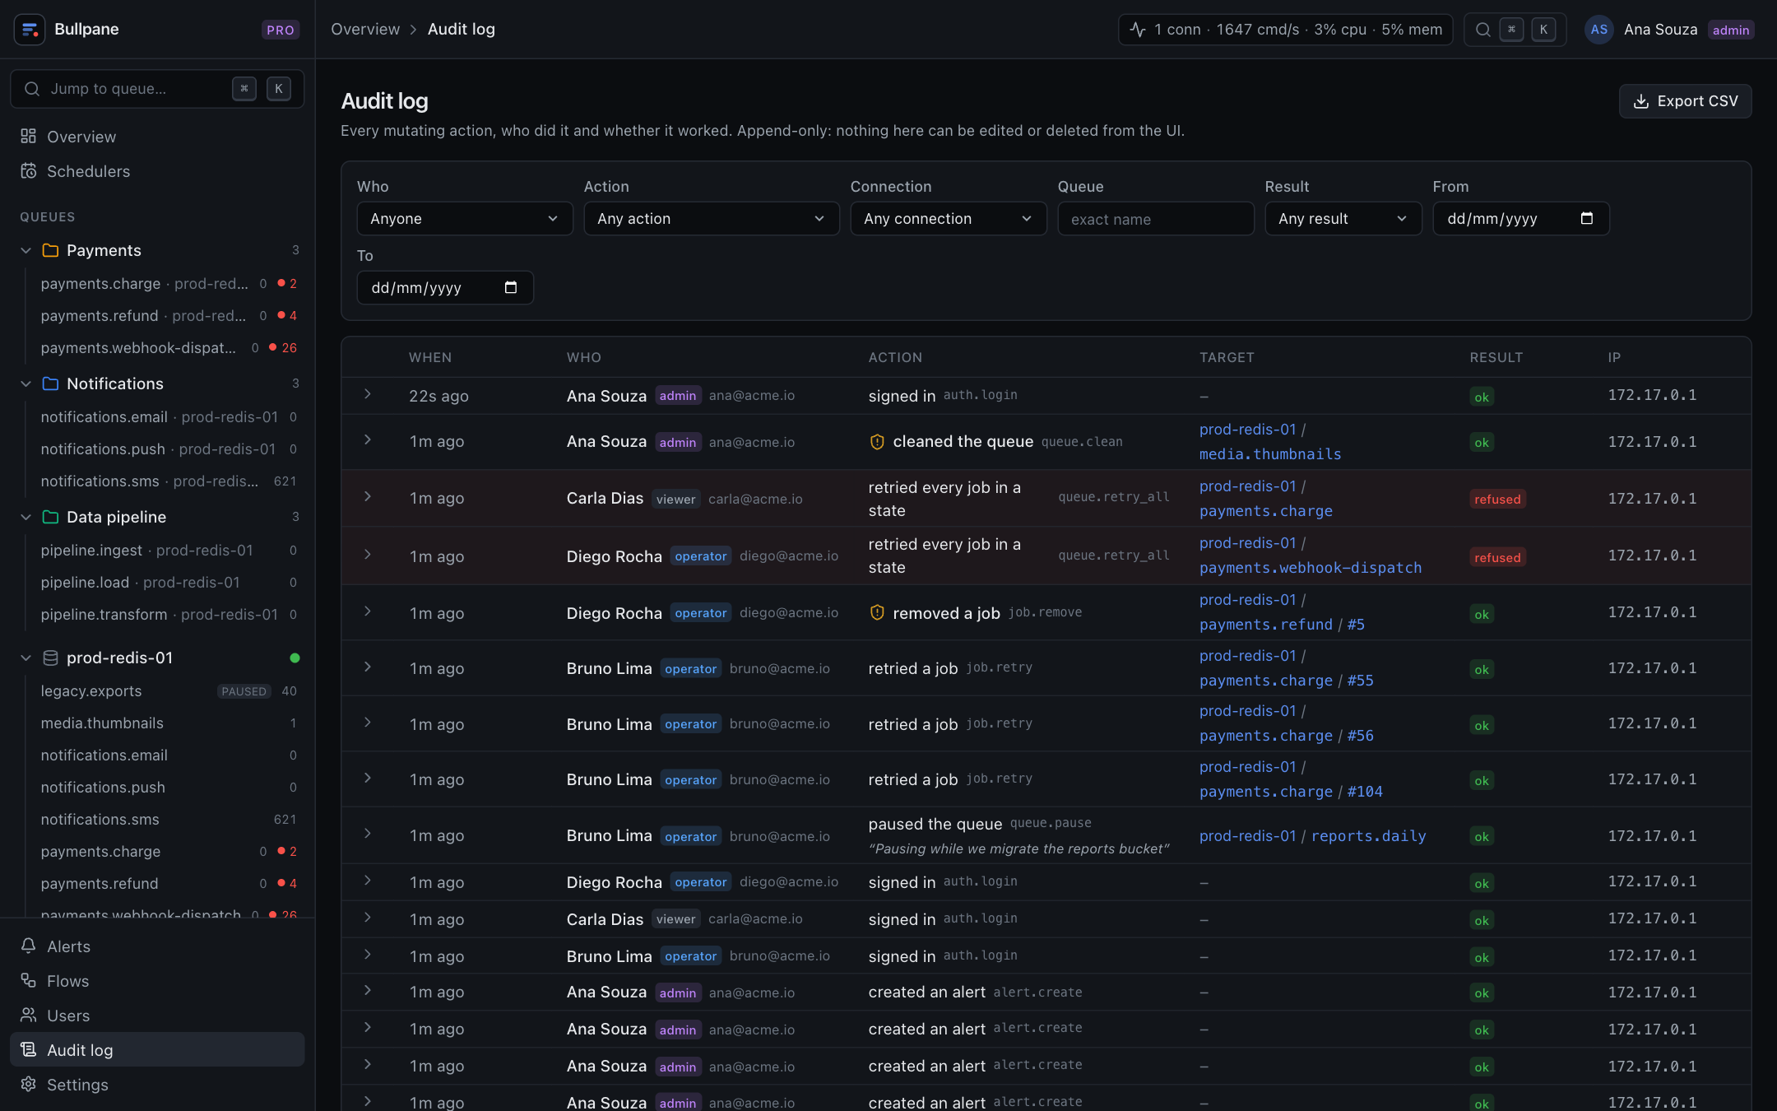Image resolution: width=1777 pixels, height=1111 pixels.
Task: Select payments.charge under Payments group
Action: [168, 284]
